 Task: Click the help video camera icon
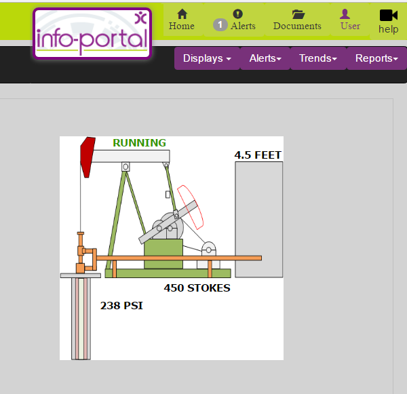389,15
